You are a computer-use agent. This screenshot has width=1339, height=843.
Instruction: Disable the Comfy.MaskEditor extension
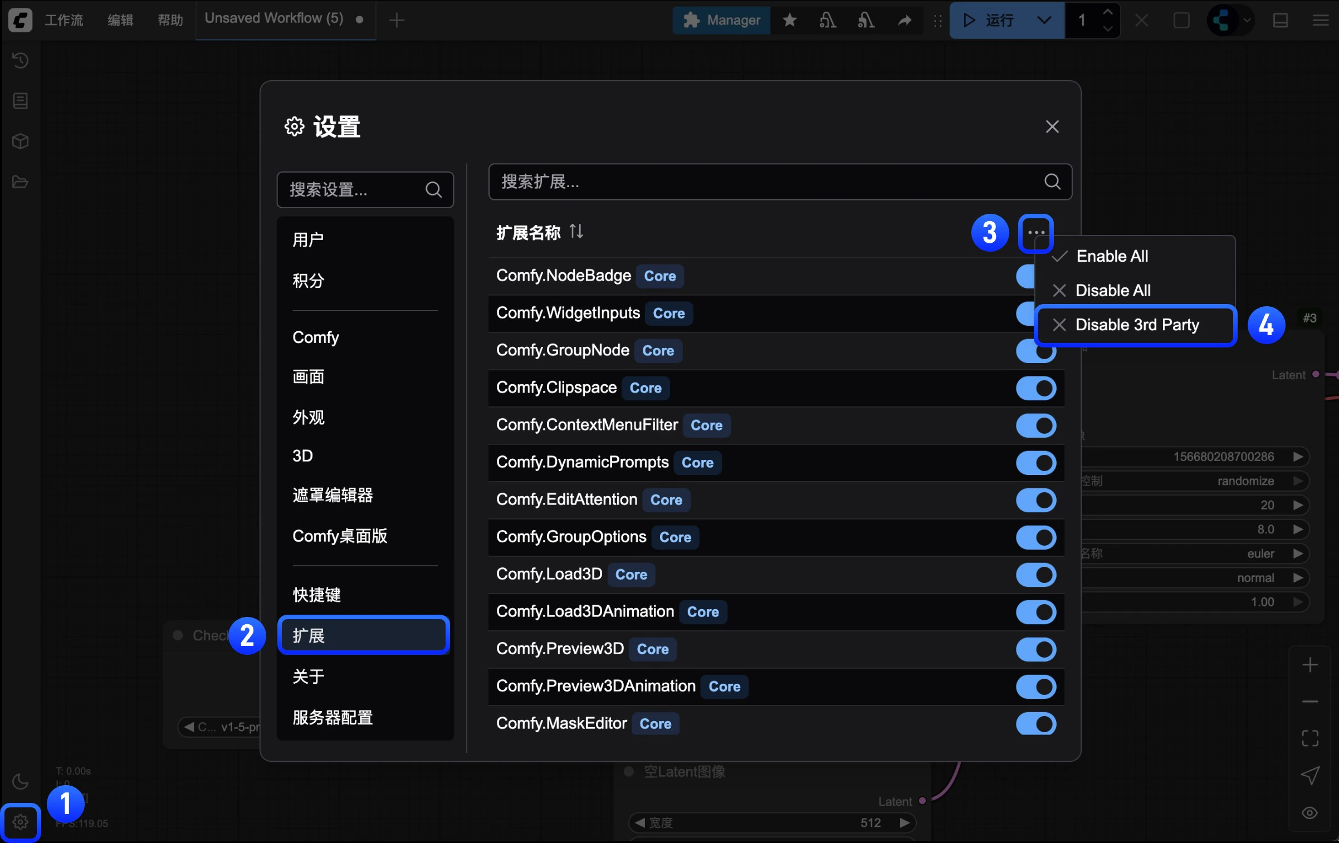click(x=1036, y=724)
